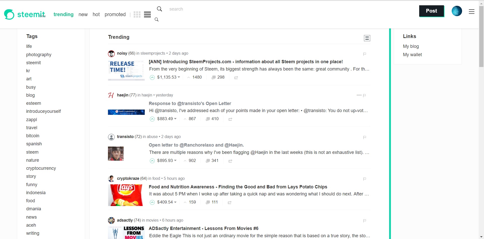
Task: Open comments on noisy's post (298)
Action: (218, 77)
